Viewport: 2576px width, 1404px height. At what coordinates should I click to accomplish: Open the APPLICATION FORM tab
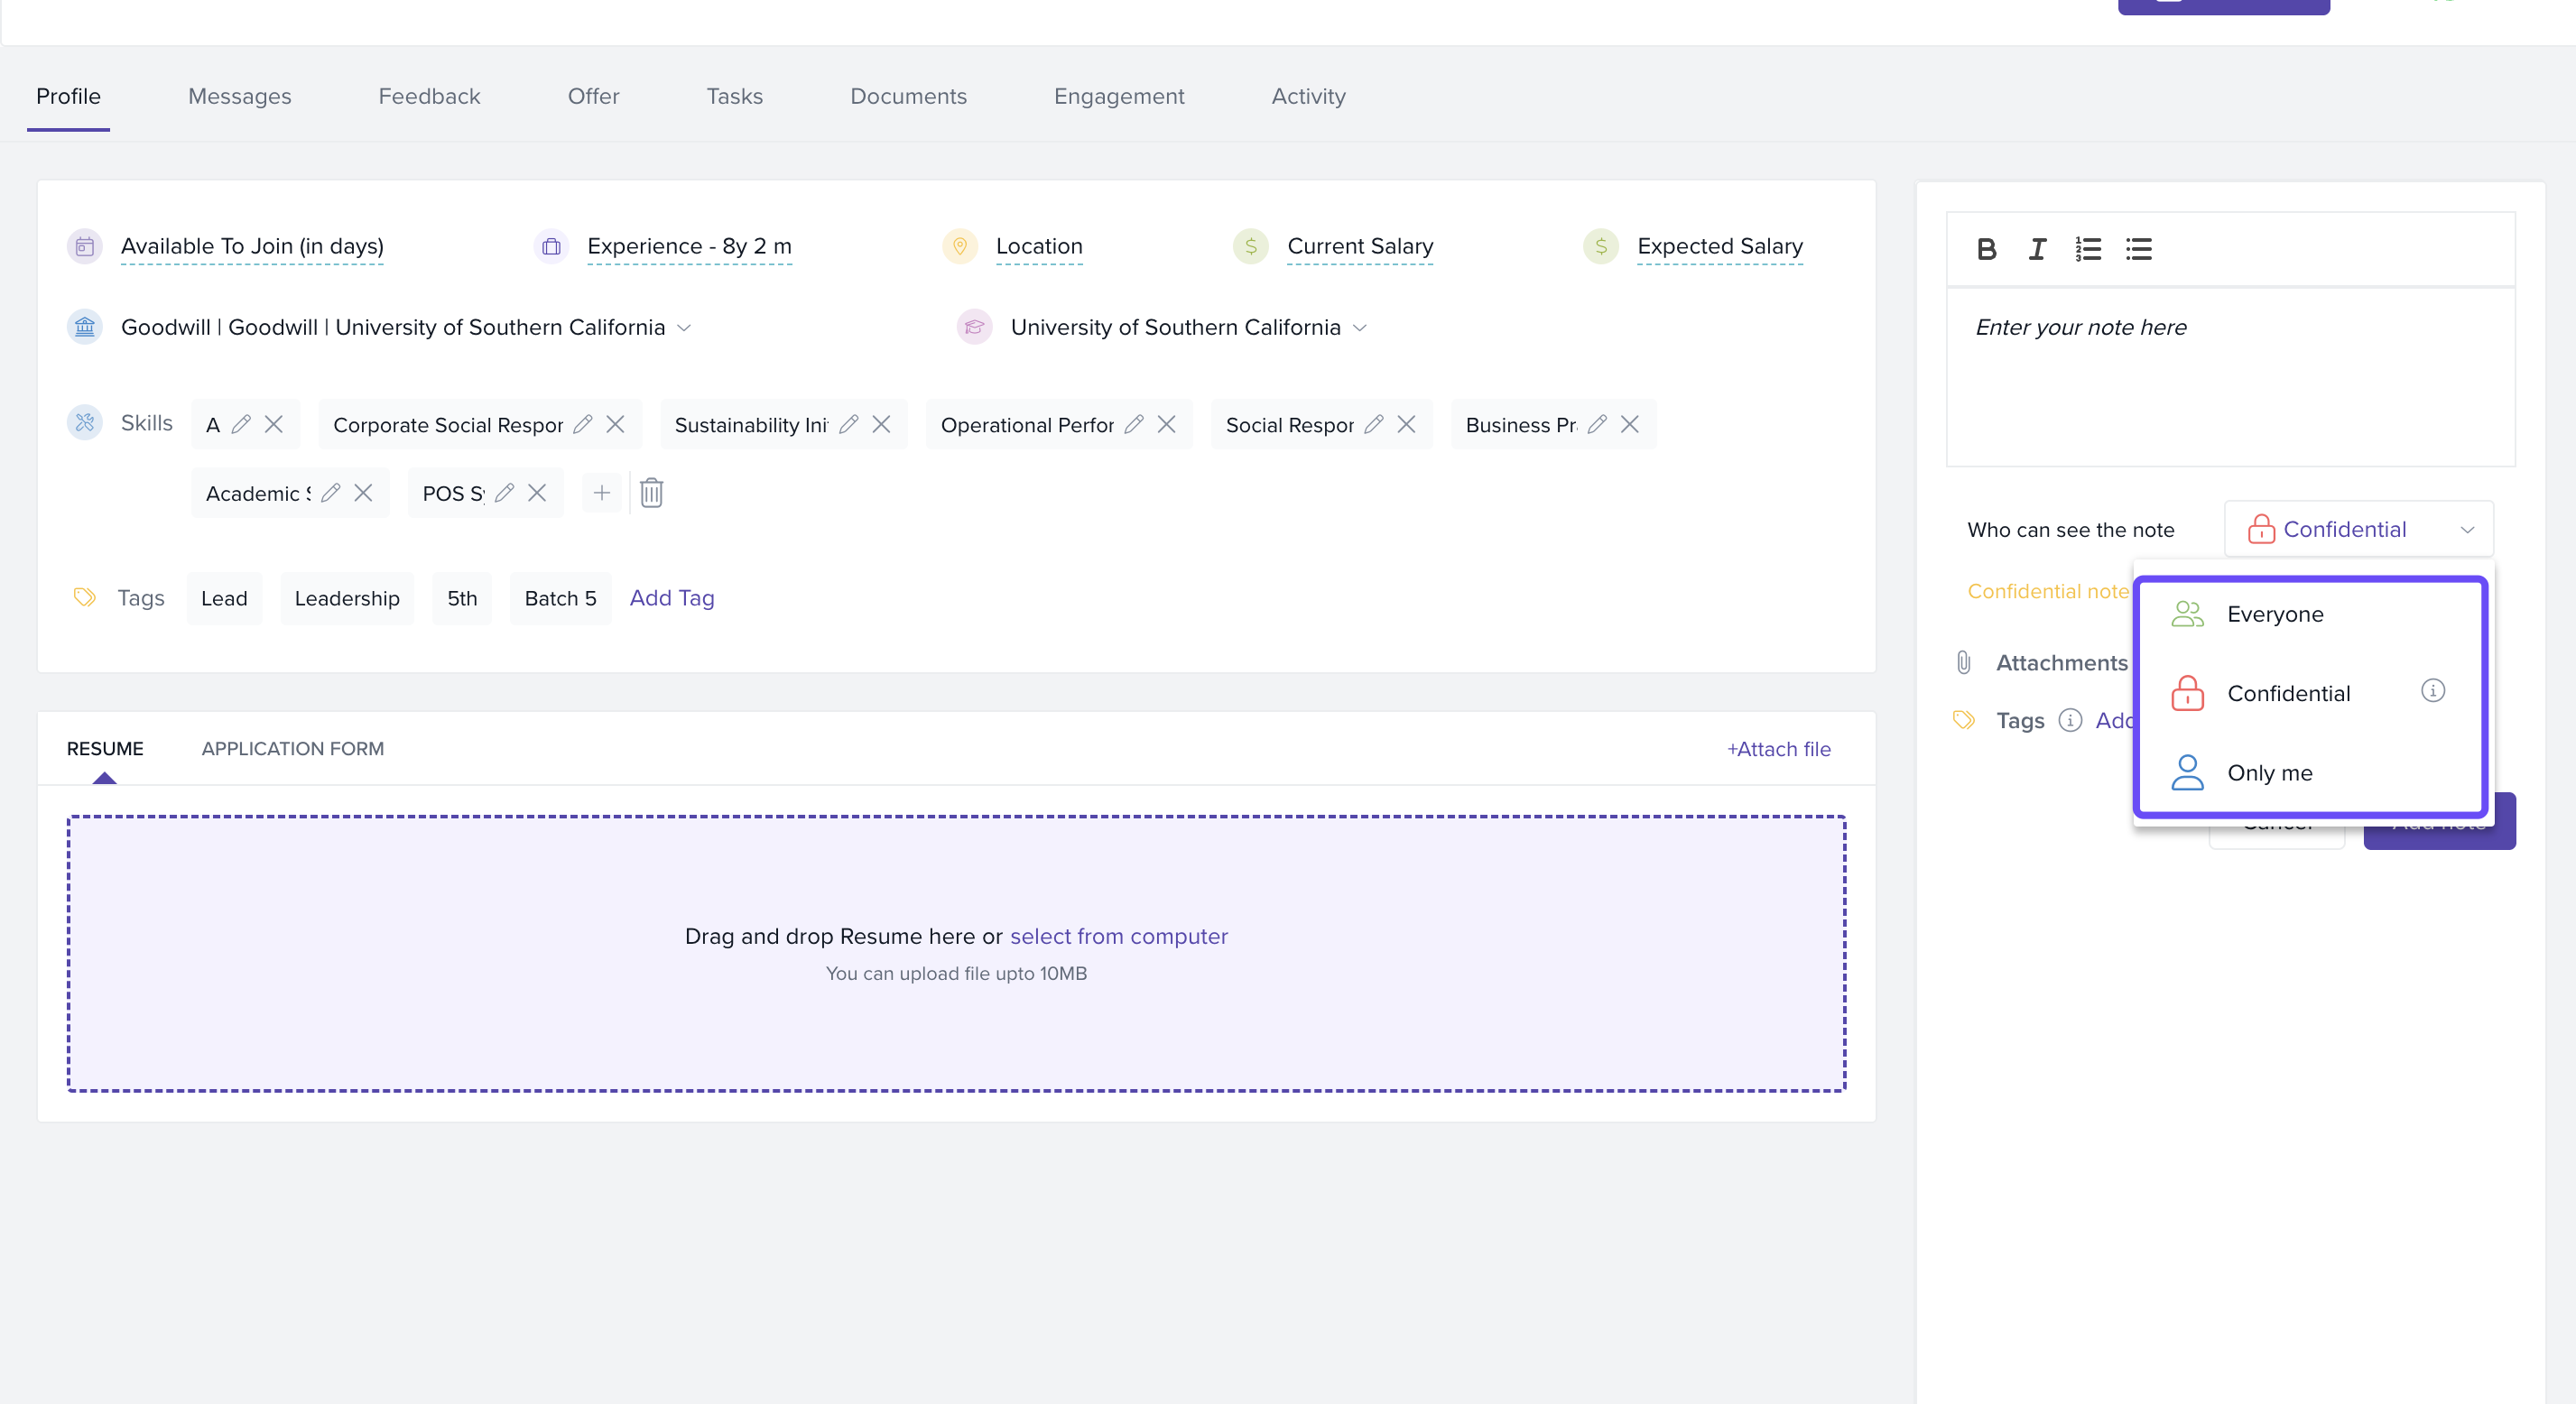pos(292,749)
